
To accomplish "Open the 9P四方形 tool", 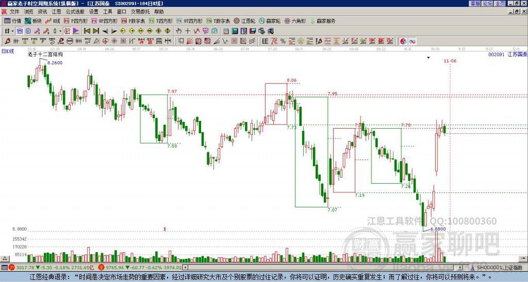I will point(105,21).
